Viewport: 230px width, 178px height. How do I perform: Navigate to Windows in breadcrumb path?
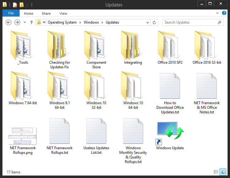click(x=91, y=22)
